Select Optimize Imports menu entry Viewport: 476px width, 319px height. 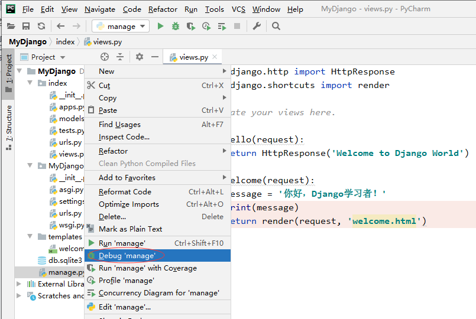coord(157,204)
